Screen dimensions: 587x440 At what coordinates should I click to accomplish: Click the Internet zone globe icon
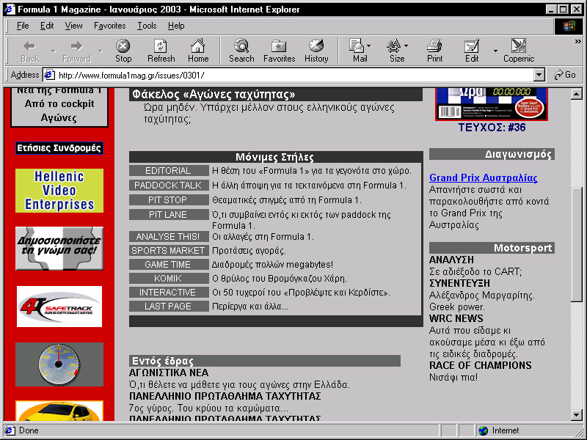coord(484,430)
